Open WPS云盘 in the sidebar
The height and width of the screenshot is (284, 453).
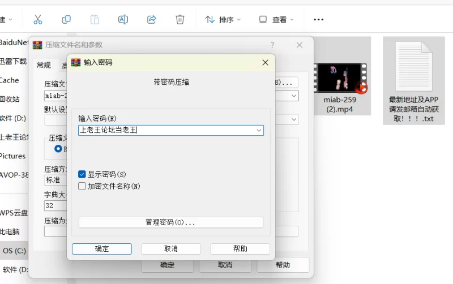(14, 213)
